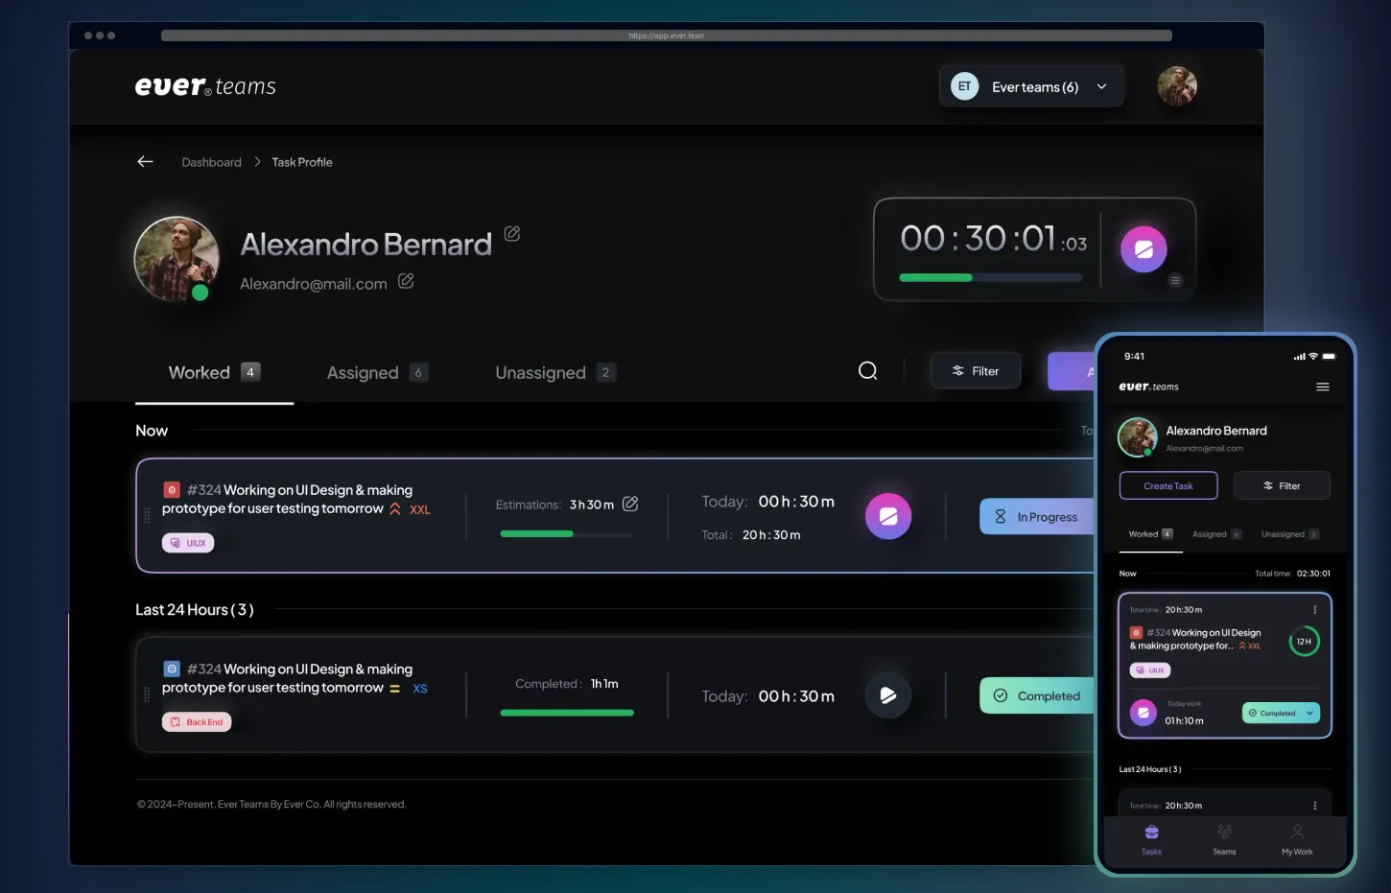Click the drag handle of XS task card
Screen dimensions: 1391x893
(x=147, y=694)
